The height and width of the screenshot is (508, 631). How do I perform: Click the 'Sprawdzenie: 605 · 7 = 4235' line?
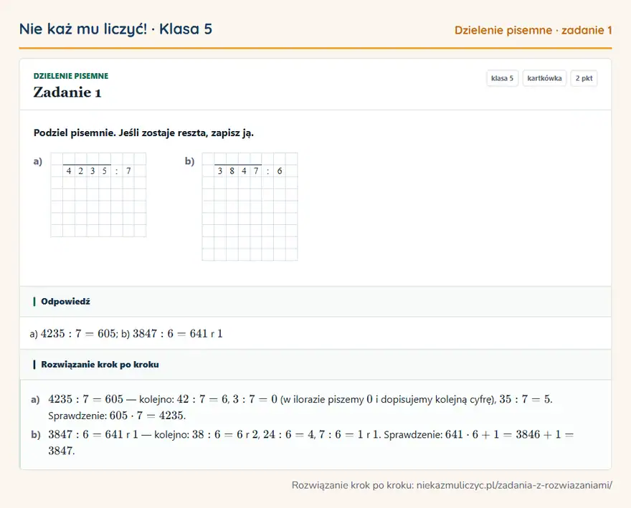117,416
